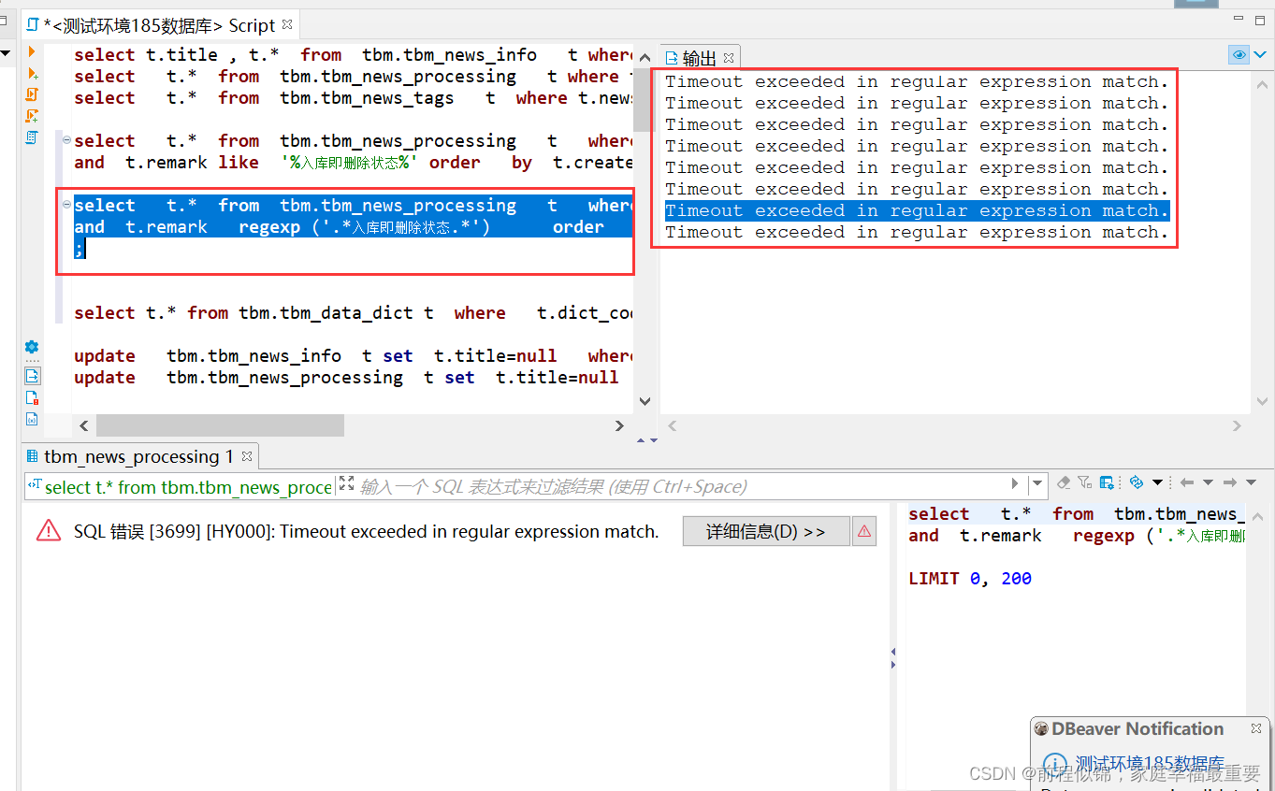The width and height of the screenshot is (1275, 791).
Task: Select the Execute SQL Script icon
Action: click(32, 94)
